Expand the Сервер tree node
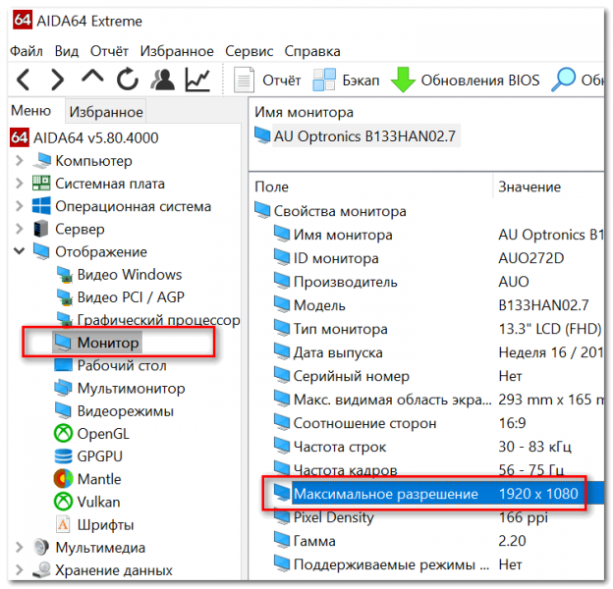 [19, 229]
